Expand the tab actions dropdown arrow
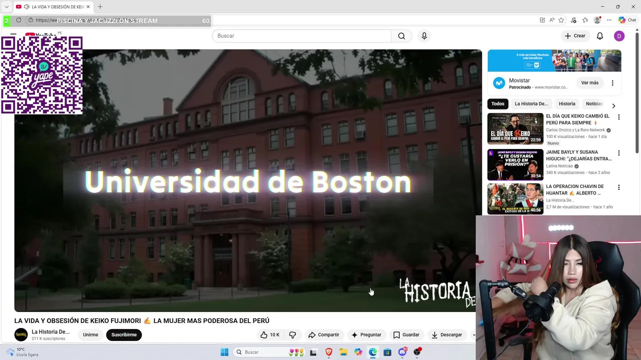The height and width of the screenshot is (360, 641). (7, 6)
